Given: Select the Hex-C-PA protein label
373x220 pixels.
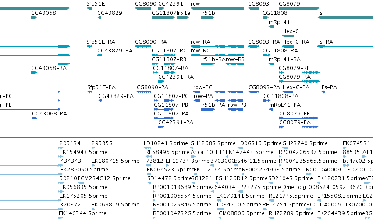Looking at the screenshot, I should pos(296,87).
